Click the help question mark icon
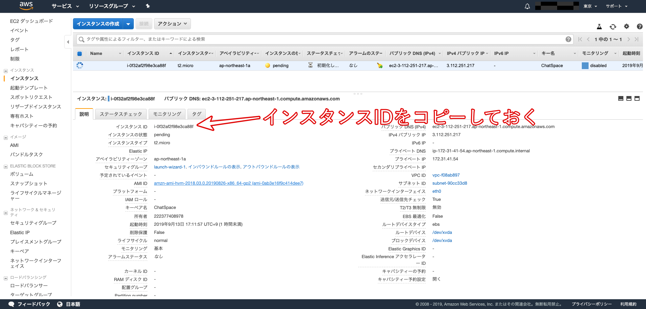The width and height of the screenshot is (646, 309). click(x=640, y=26)
